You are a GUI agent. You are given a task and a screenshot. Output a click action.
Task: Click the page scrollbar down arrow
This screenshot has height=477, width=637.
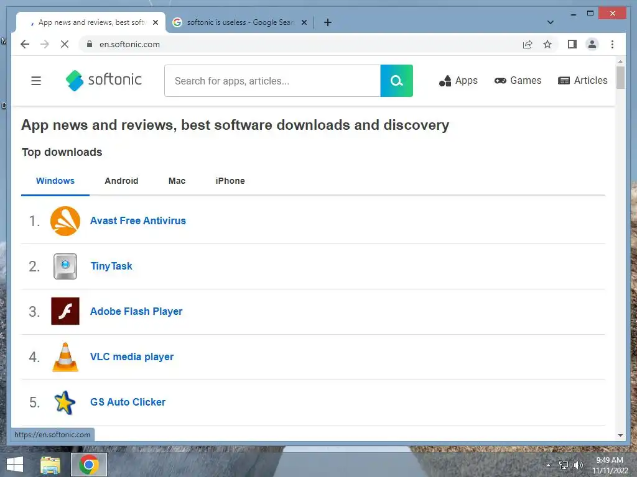coord(620,435)
